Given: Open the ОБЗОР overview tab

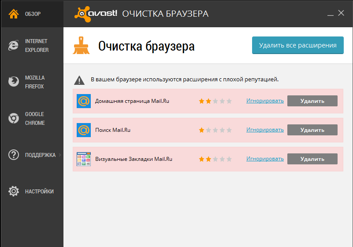Looking at the screenshot, I should pos(32,14).
